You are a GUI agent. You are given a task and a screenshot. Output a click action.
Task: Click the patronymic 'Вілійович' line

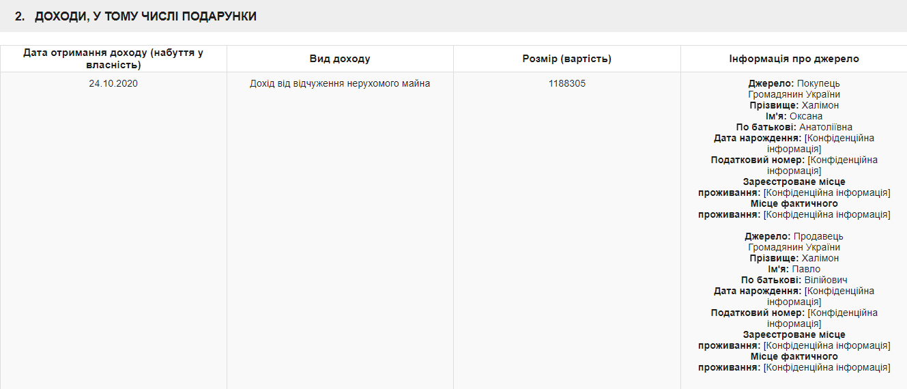tap(794, 280)
